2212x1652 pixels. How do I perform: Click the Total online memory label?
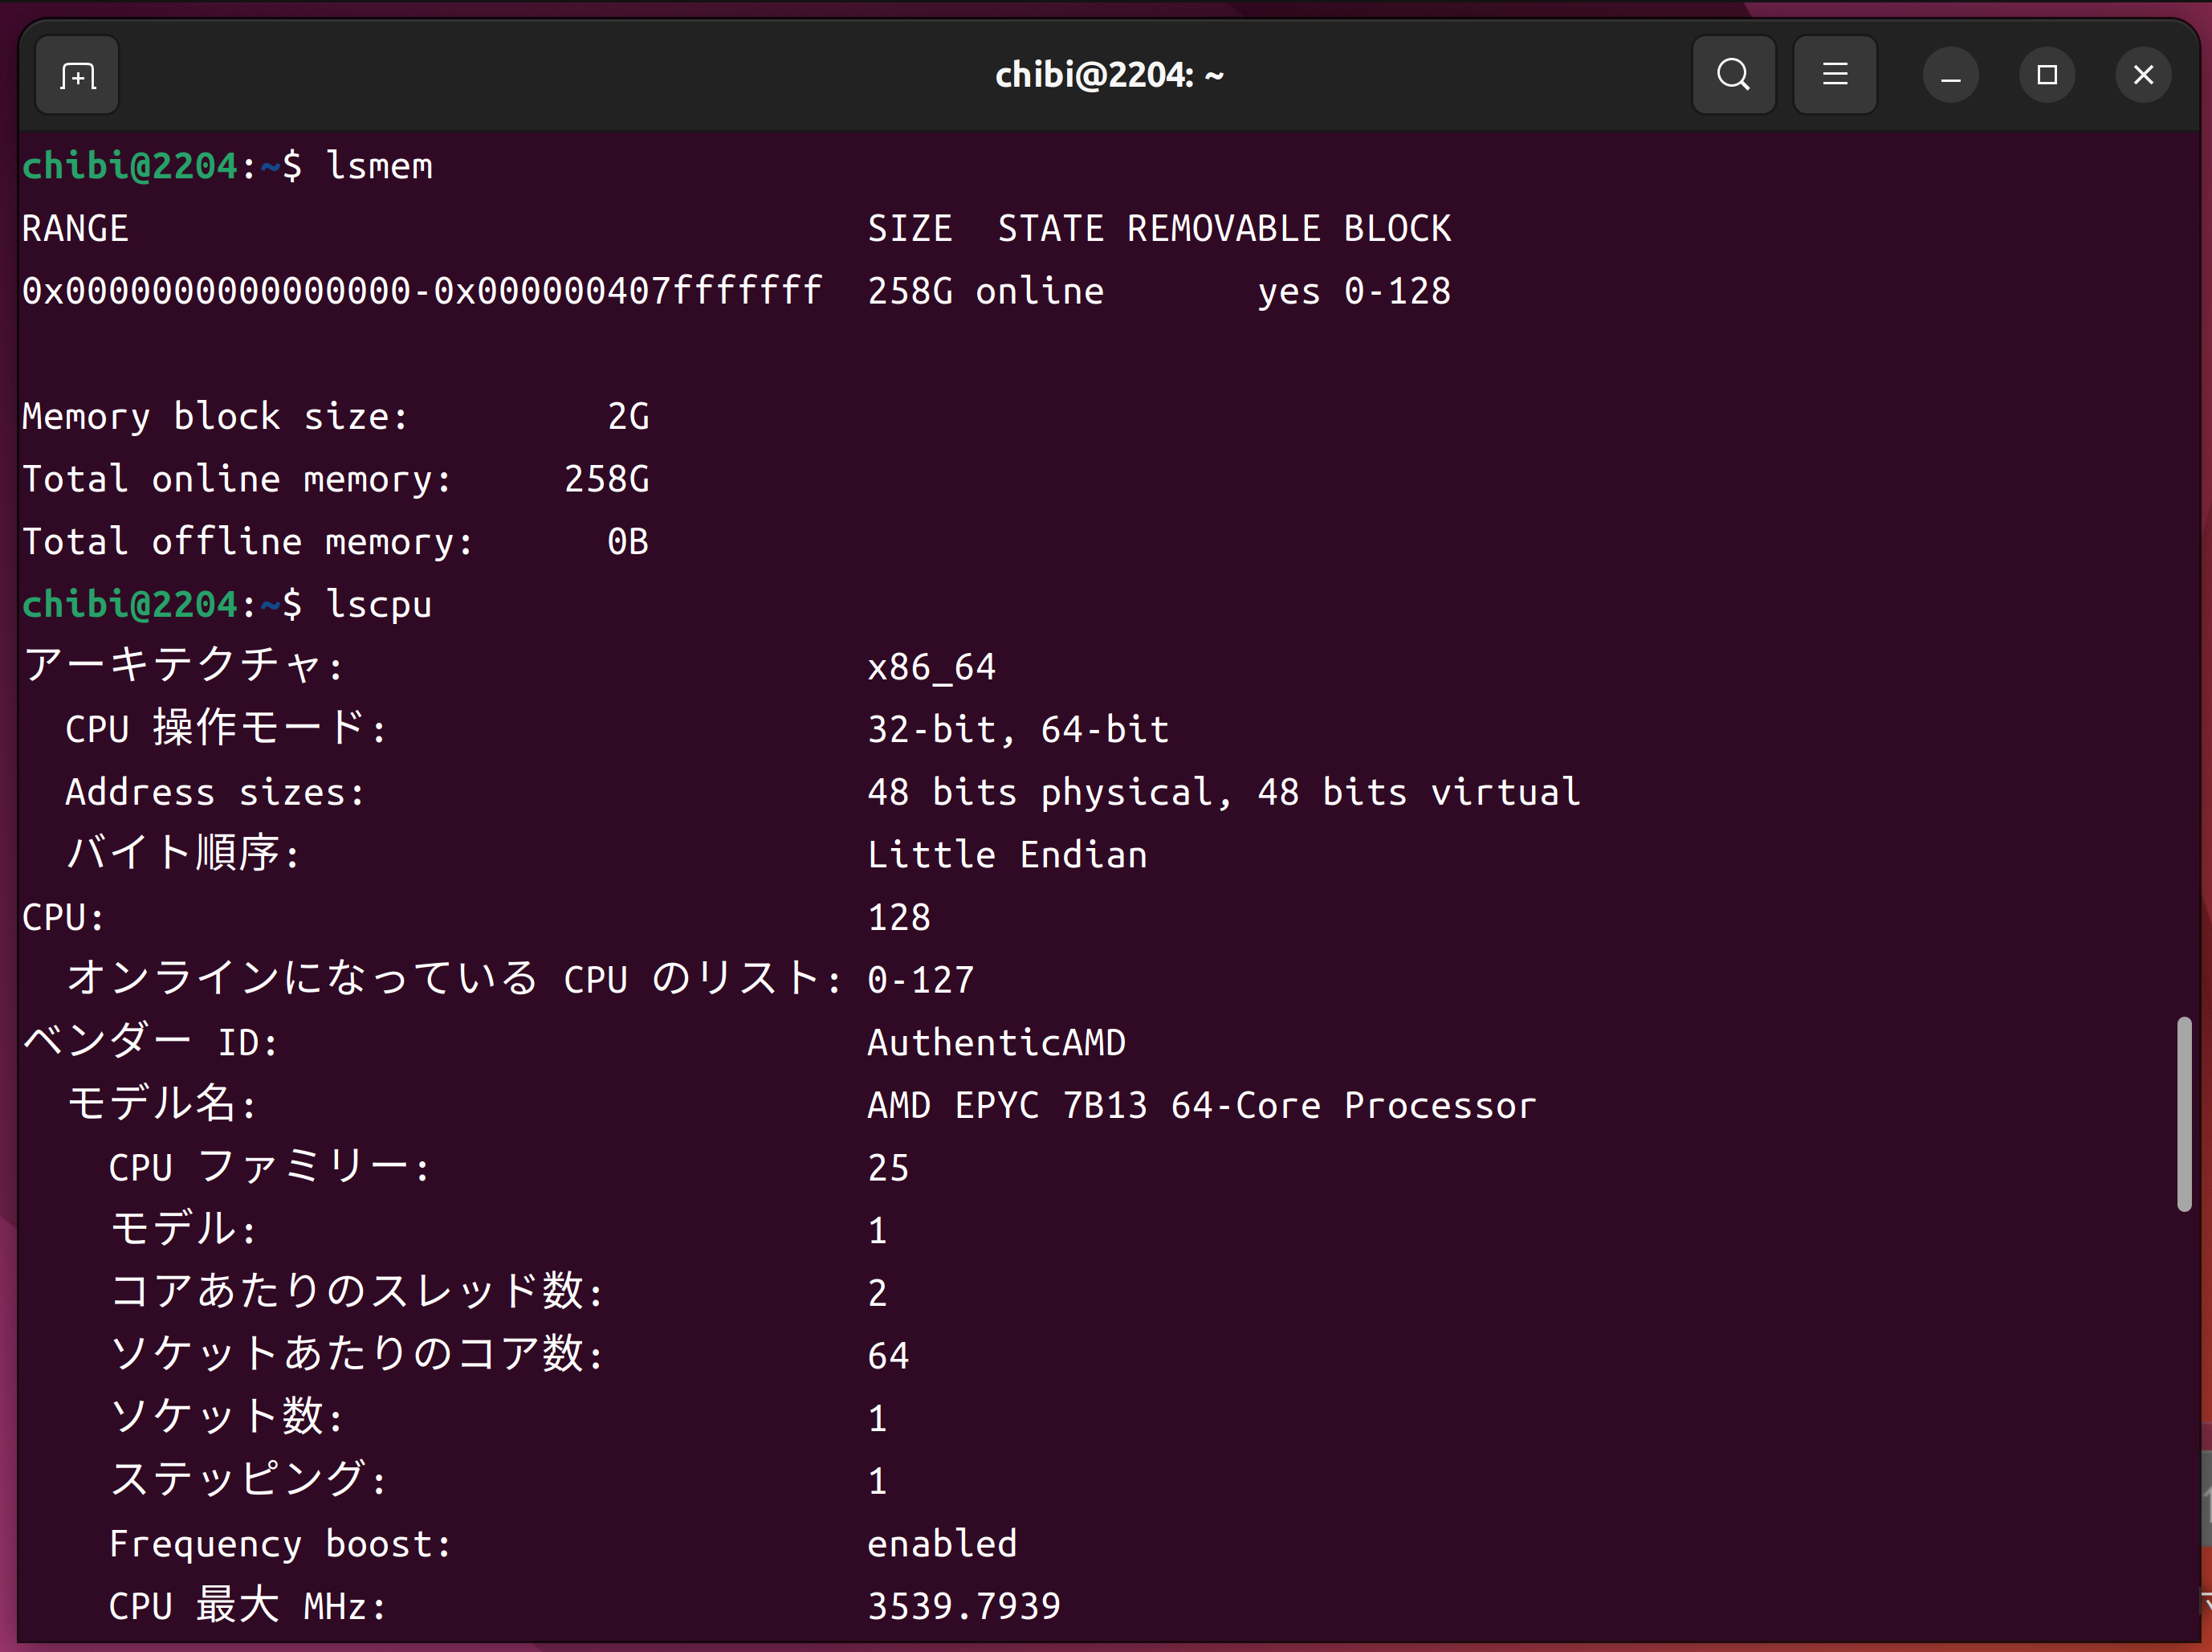[x=236, y=479]
